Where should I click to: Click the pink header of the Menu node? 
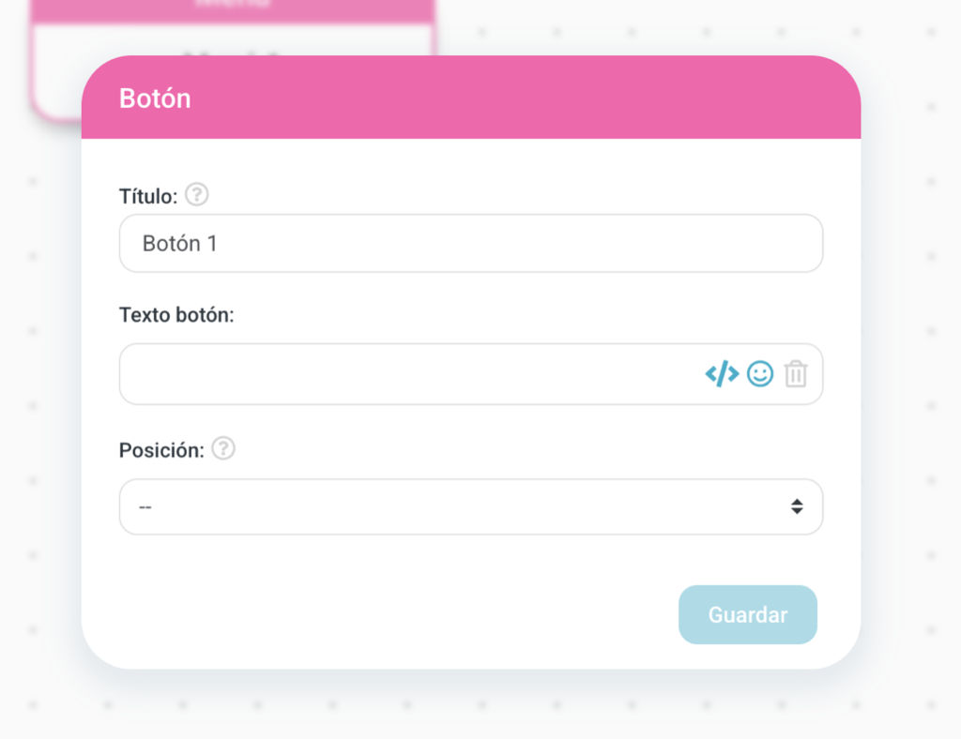[230, 8]
